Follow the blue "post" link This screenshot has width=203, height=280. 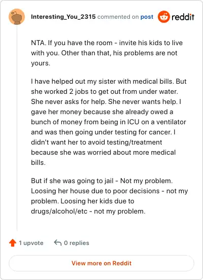point(147,17)
